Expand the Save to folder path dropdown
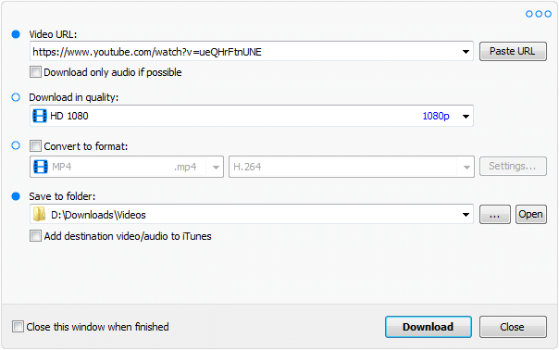This screenshot has height=350, width=559. (x=466, y=215)
